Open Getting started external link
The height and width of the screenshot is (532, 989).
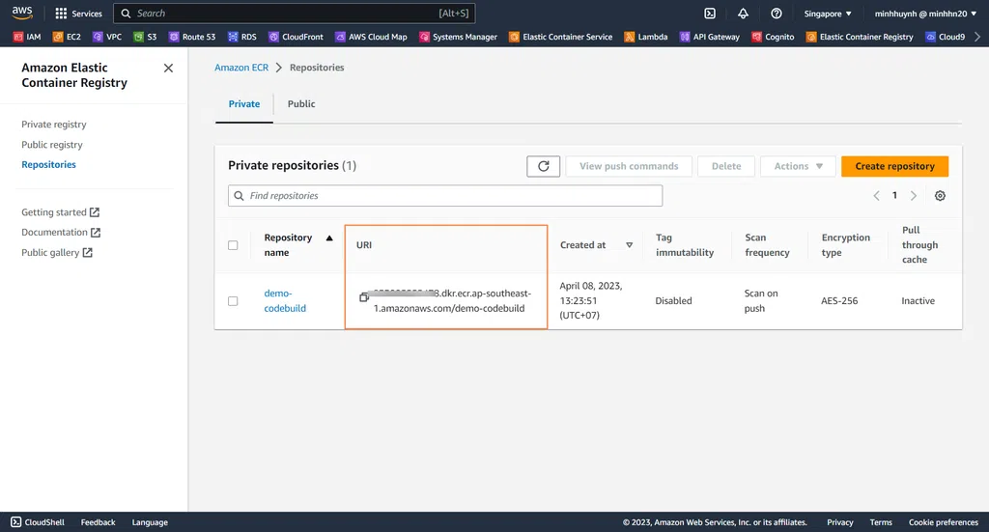61,212
